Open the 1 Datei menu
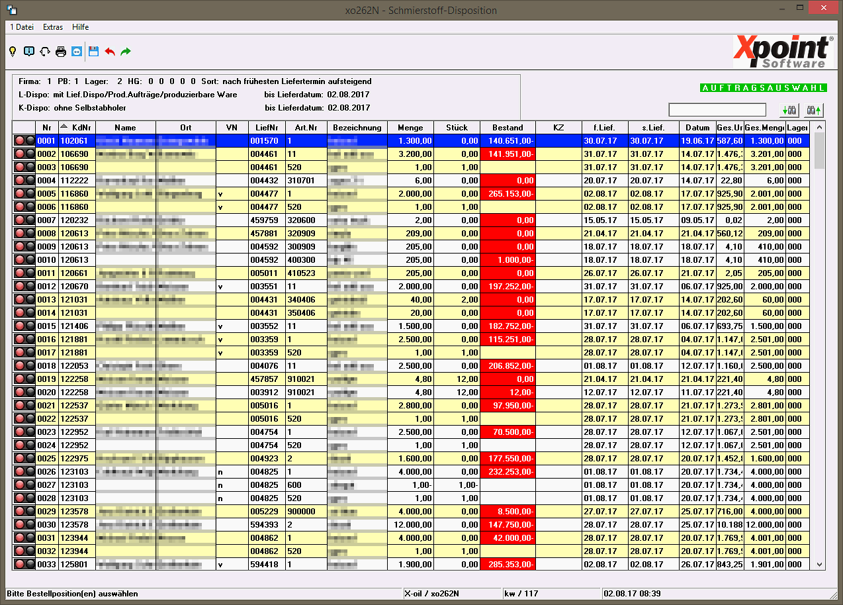This screenshot has width=843, height=605. [x=21, y=27]
